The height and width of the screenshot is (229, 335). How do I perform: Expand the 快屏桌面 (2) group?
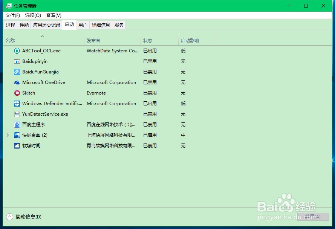click(x=8, y=135)
